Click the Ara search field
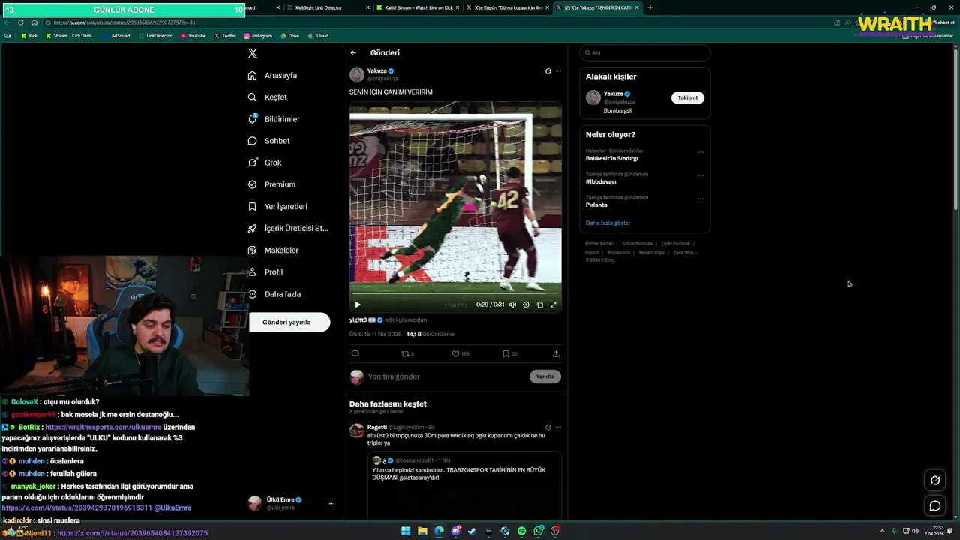This screenshot has width=960, height=540. 644,53
